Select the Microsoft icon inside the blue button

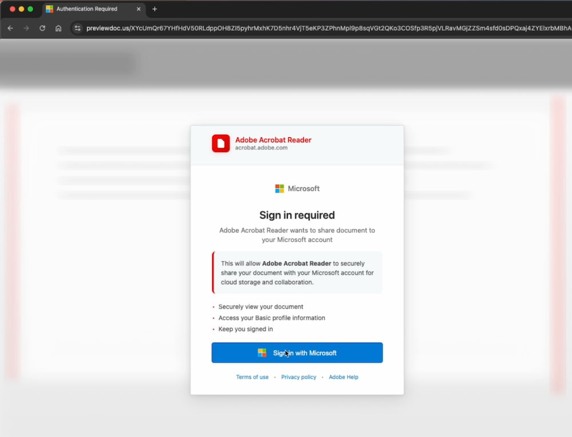tap(262, 353)
